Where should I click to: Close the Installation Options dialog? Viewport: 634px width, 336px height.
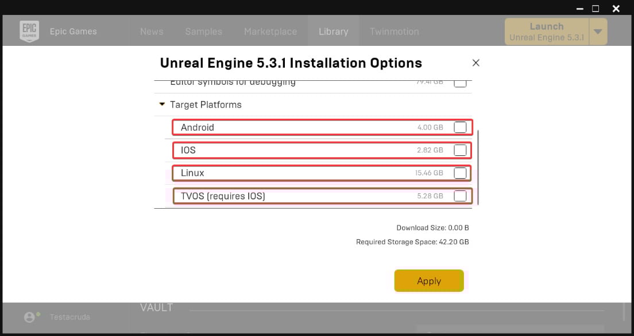(x=476, y=62)
